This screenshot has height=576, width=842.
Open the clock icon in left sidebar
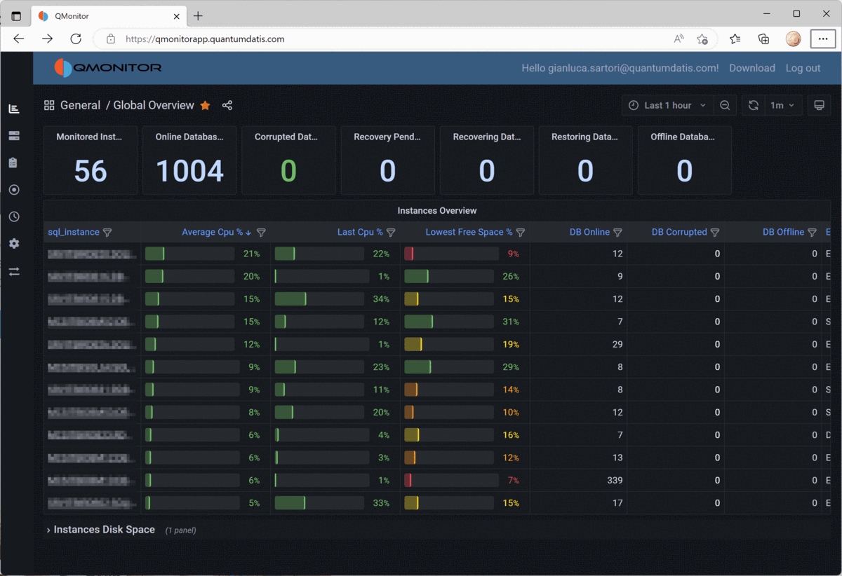coord(14,217)
